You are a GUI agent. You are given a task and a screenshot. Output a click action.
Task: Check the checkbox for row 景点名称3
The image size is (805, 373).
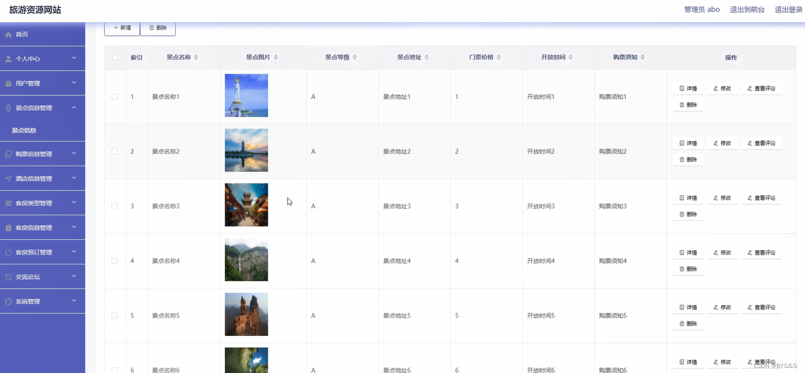115,206
